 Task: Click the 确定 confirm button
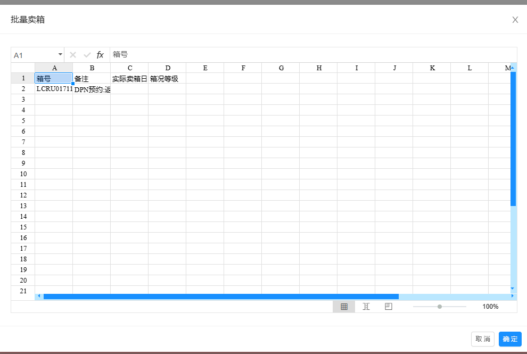coord(510,339)
